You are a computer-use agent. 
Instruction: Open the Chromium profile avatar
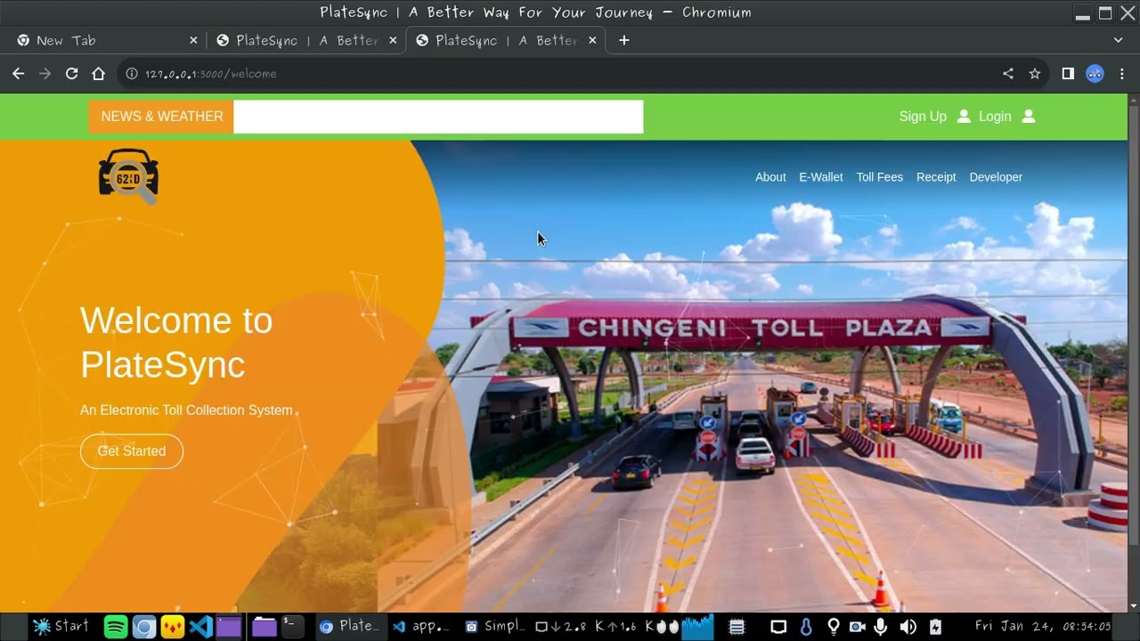tap(1095, 74)
